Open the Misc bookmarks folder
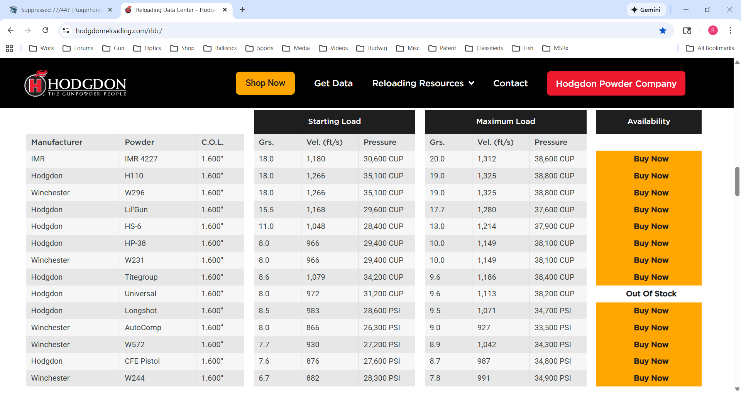The image size is (741, 393). [x=408, y=48]
